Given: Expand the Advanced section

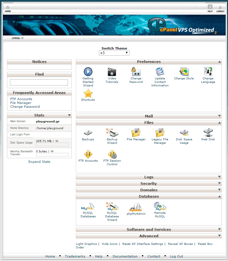Looking at the screenshot, I should tap(220, 236).
